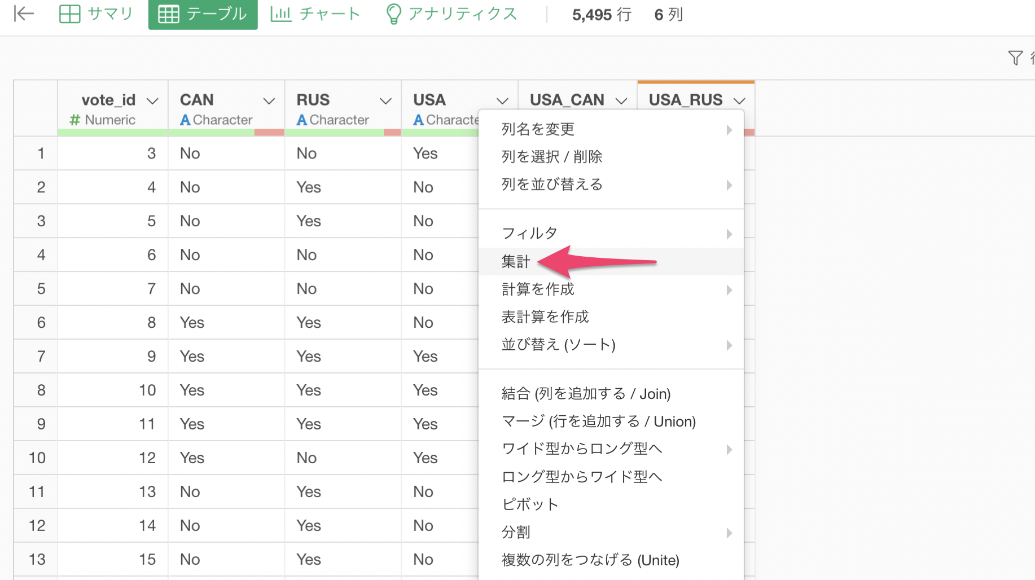This screenshot has width=1035, height=580.
Task: Click the vote_id column header
Action: 108,100
